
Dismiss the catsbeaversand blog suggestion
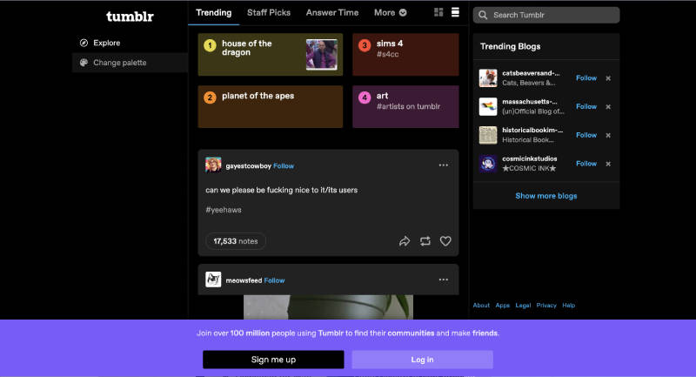point(608,78)
